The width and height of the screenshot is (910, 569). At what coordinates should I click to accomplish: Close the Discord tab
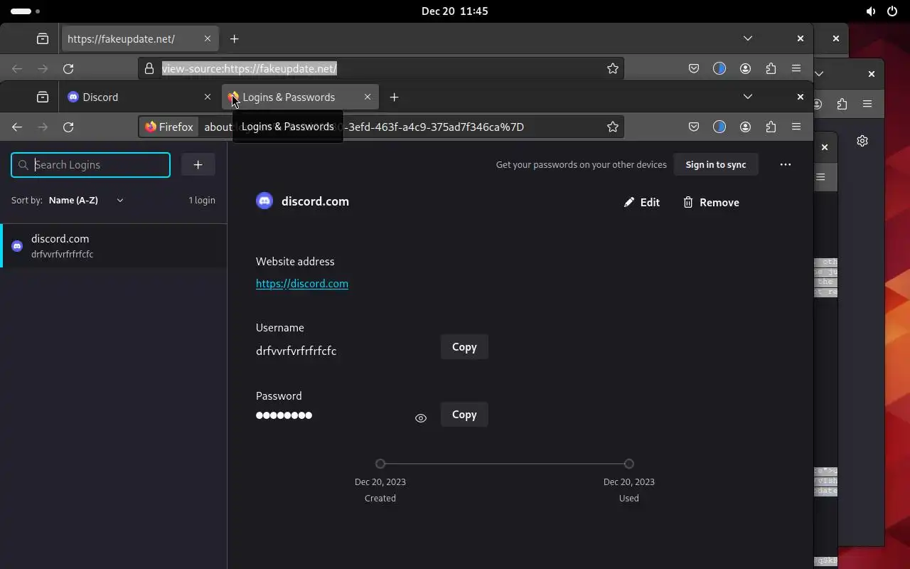208,97
